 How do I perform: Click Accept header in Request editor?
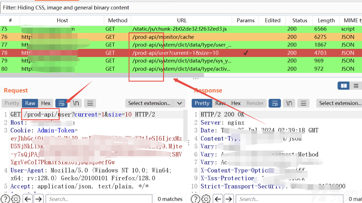pos(79,186)
